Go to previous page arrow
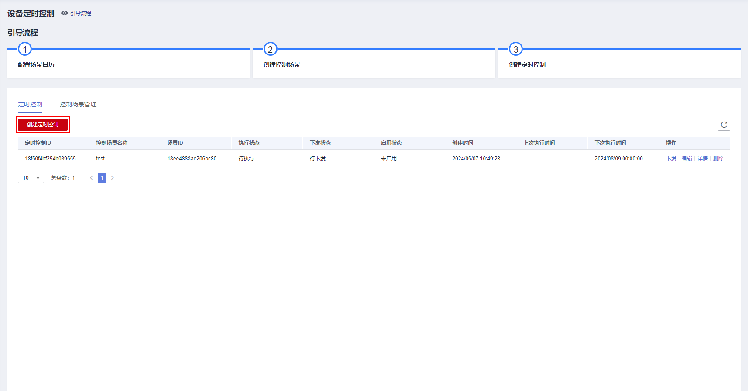 91,178
